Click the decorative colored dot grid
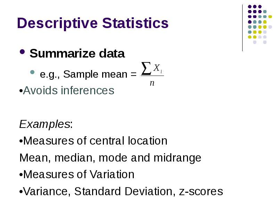This screenshot has width=278, height=208. (257, 24)
